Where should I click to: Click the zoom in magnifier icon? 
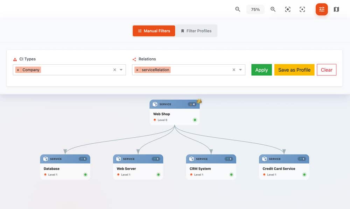point(273,9)
